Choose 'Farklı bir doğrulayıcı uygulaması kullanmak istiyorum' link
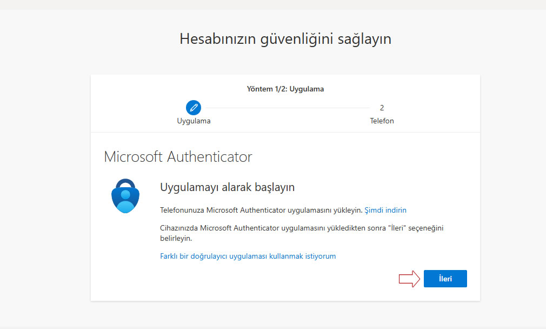This screenshot has width=546, height=329. (x=248, y=256)
